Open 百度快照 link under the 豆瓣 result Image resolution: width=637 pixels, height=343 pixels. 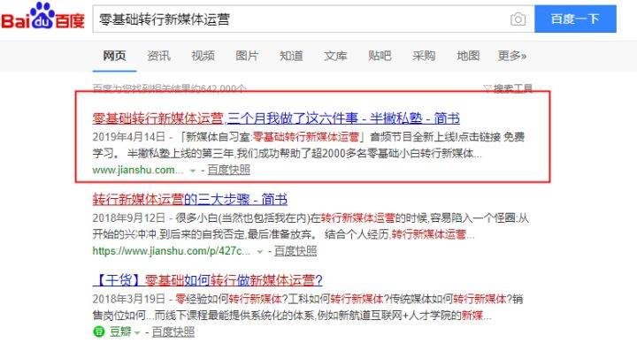tap(173, 332)
